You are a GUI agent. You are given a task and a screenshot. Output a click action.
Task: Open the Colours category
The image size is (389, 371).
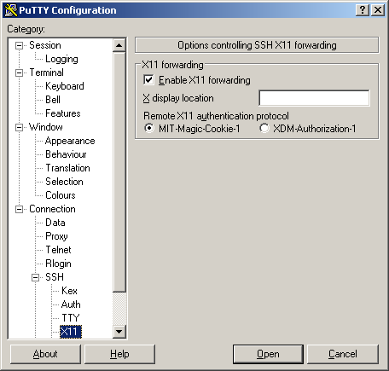tap(61, 195)
